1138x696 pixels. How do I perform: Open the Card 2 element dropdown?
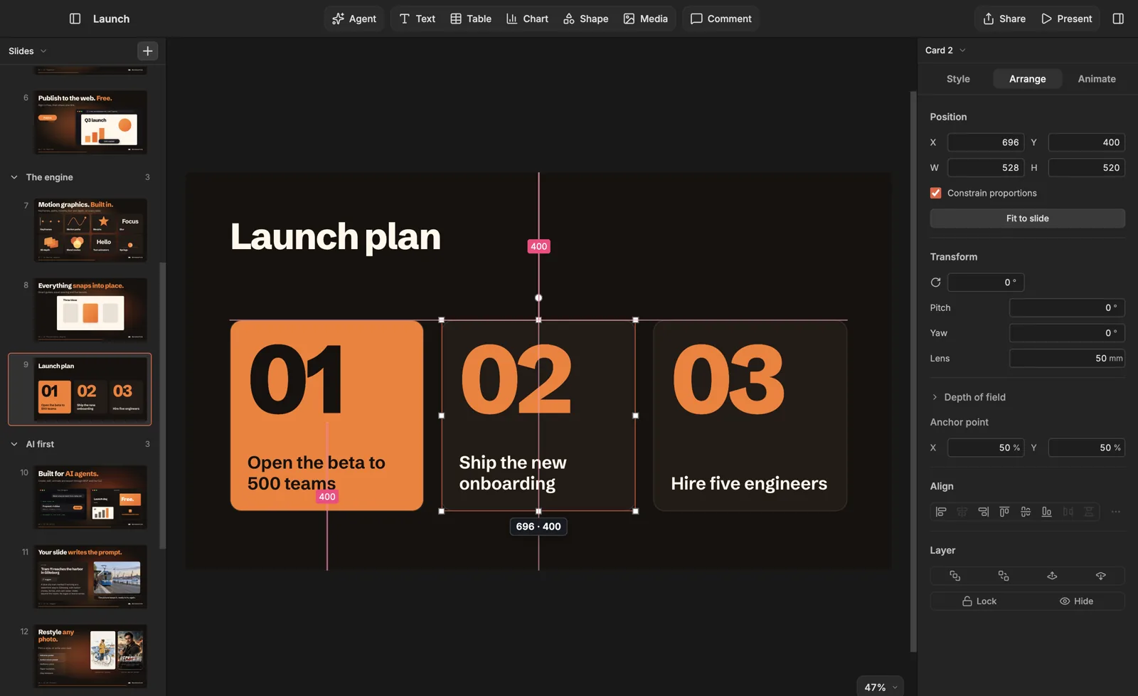[x=945, y=50]
